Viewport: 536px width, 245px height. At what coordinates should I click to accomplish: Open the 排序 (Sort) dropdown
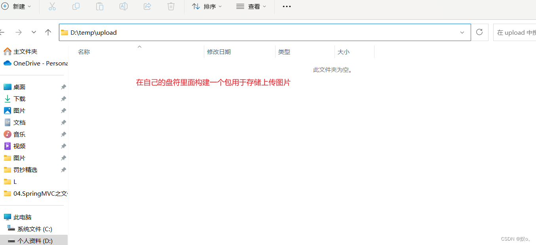click(207, 6)
